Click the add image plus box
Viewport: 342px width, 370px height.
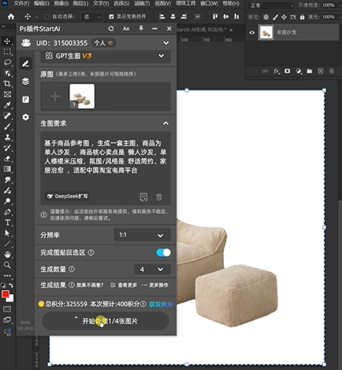(x=55, y=97)
